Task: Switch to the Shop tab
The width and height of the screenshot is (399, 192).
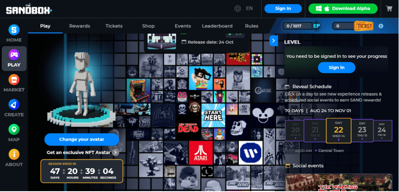Action: [148, 26]
